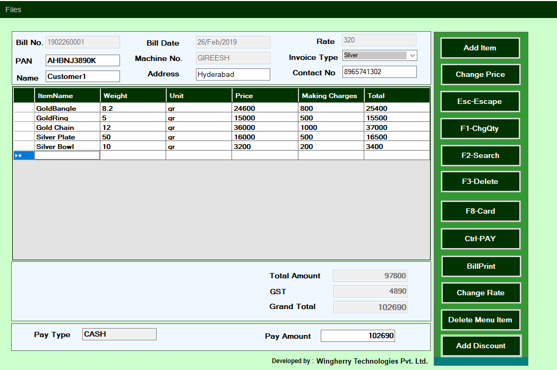Click the F8-Card button
Image resolution: width=557 pixels, height=370 pixels.
(x=481, y=211)
